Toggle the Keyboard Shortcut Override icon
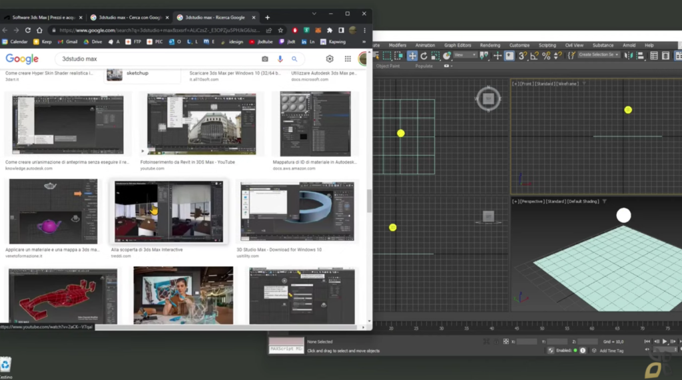The width and height of the screenshot is (682, 380). pyautogui.click(x=510, y=56)
